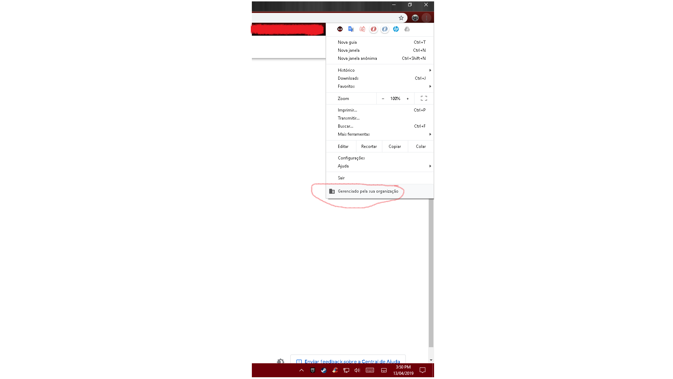This screenshot has height=379, width=673.
Task: Click Configurações menu option
Action: [351, 158]
